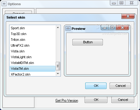Cancel the Select skin dialog
The width and height of the screenshot is (140, 110).
click(x=120, y=86)
